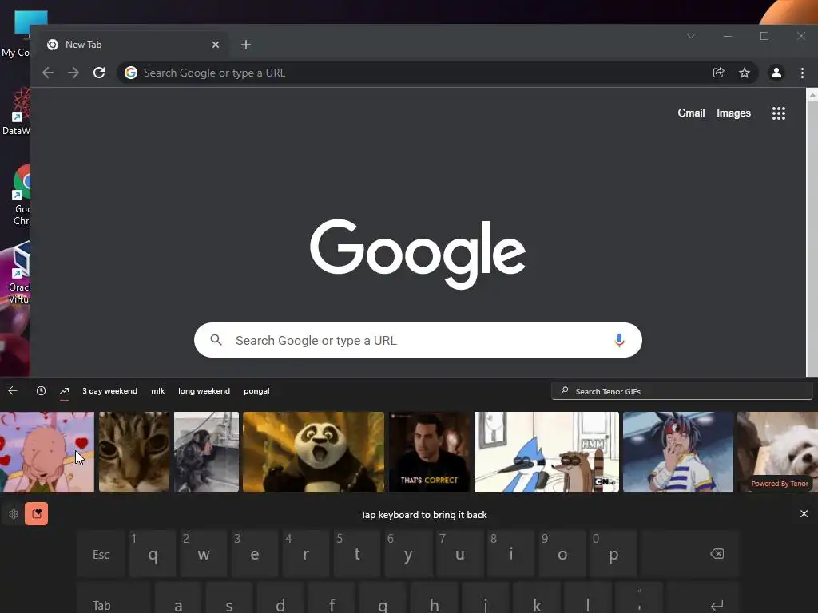The width and height of the screenshot is (818, 613).
Task: Toggle the emoji and GIF panel button
Action: (37, 514)
